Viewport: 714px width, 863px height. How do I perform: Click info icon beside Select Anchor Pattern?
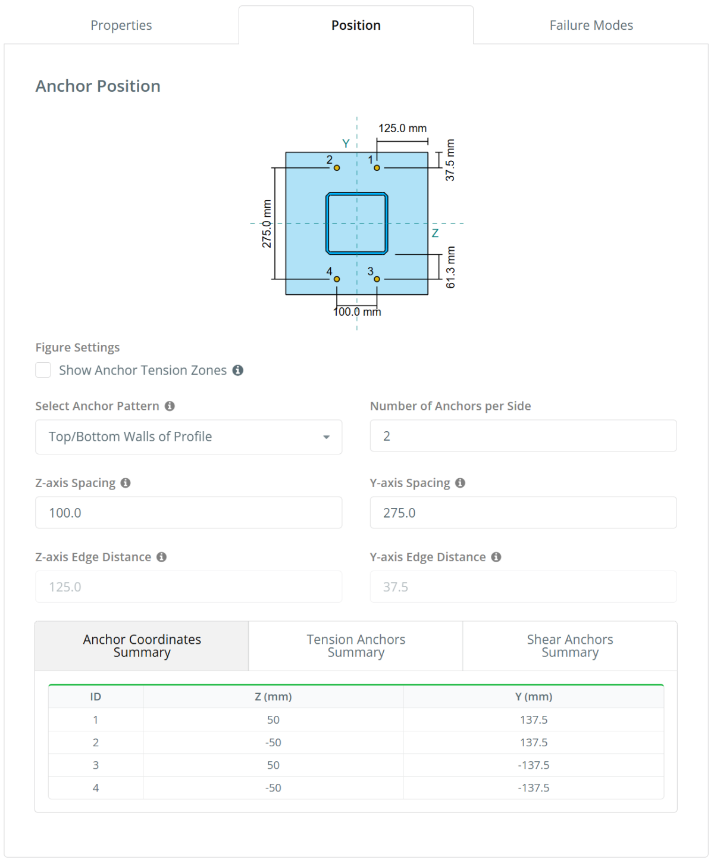170,406
